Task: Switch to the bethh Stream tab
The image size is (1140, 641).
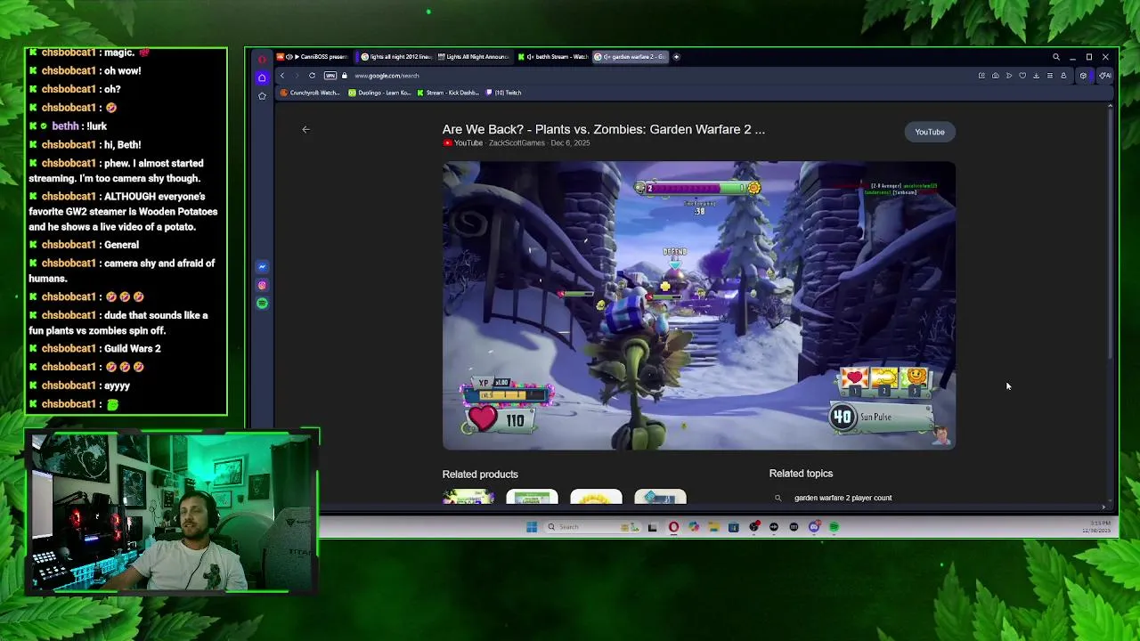Action: coord(552,57)
